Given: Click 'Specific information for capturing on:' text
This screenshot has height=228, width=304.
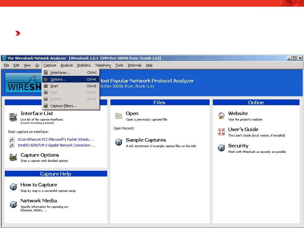Looking at the screenshot, I should 44,207.
